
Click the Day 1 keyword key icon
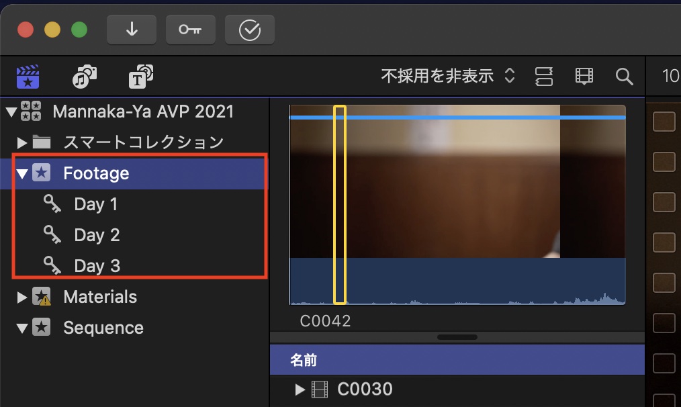pos(52,203)
